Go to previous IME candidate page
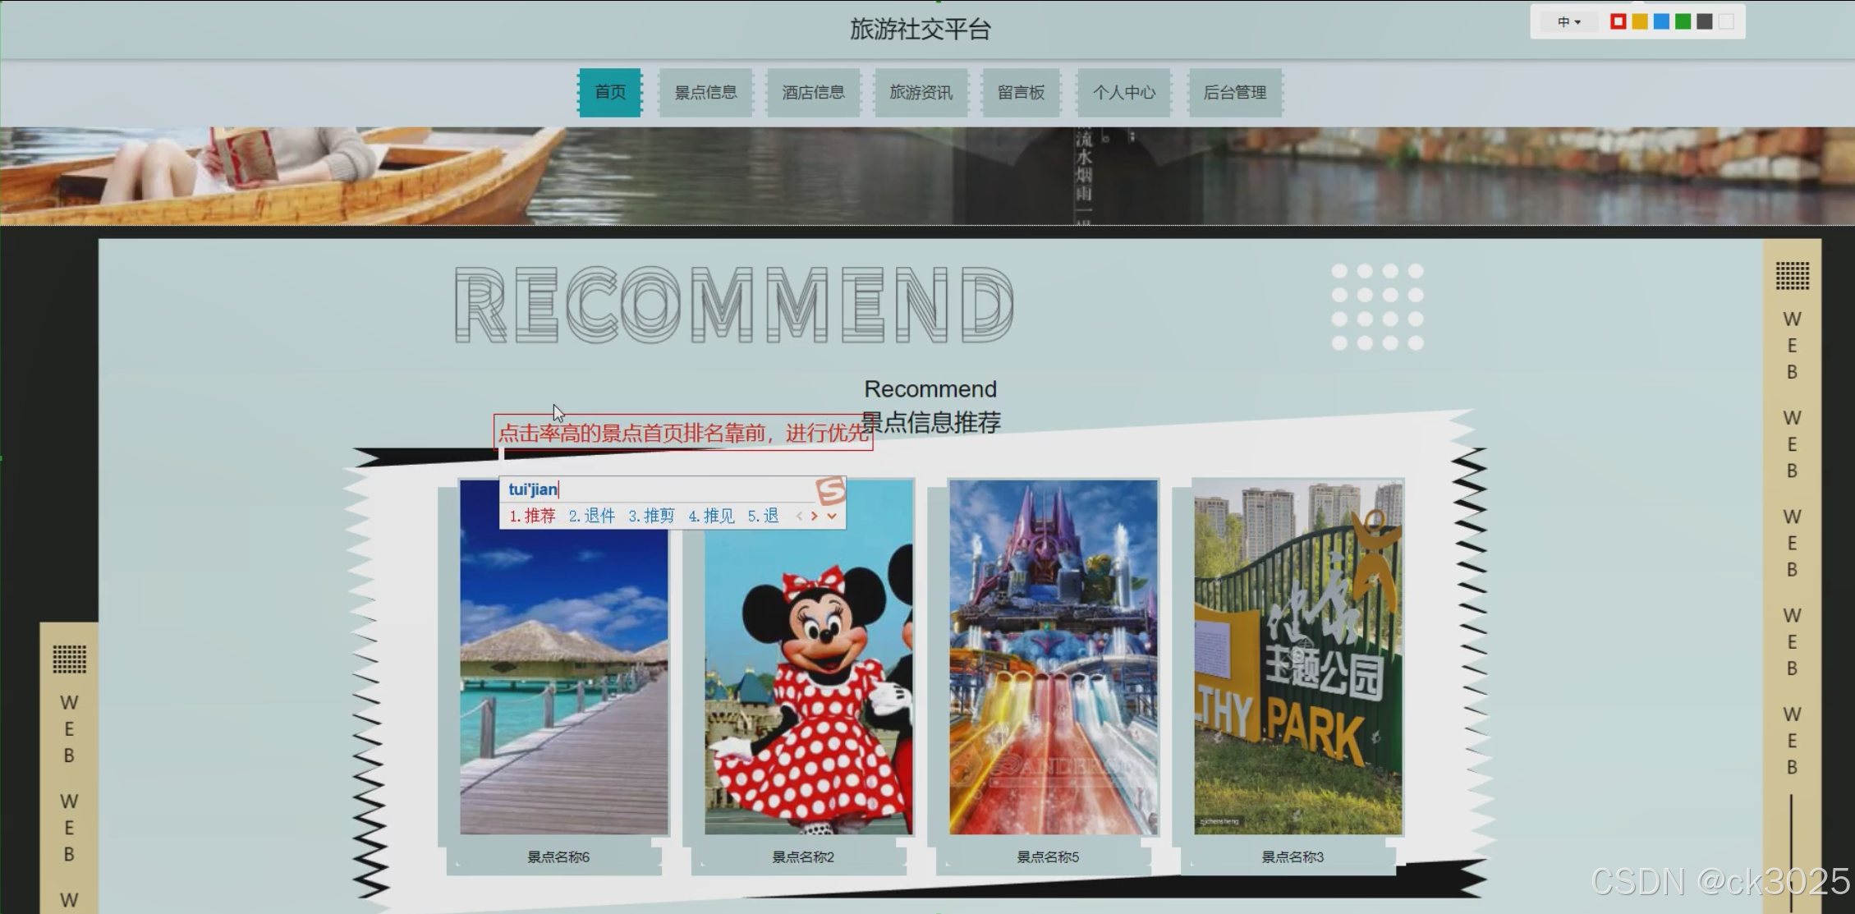Image resolution: width=1855 pixels, height=914 pixels. [799, 517]
